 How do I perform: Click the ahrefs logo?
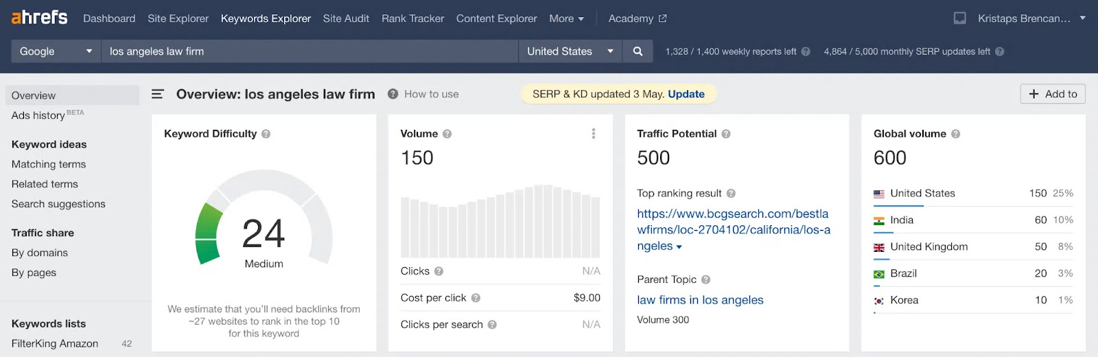coord(40,17)
